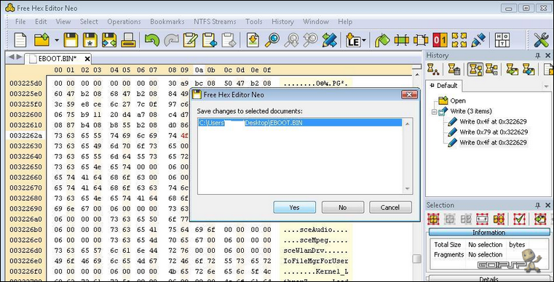Click Cancel in the save dialog
Screen dimensions: 554x282
(390, 208)
